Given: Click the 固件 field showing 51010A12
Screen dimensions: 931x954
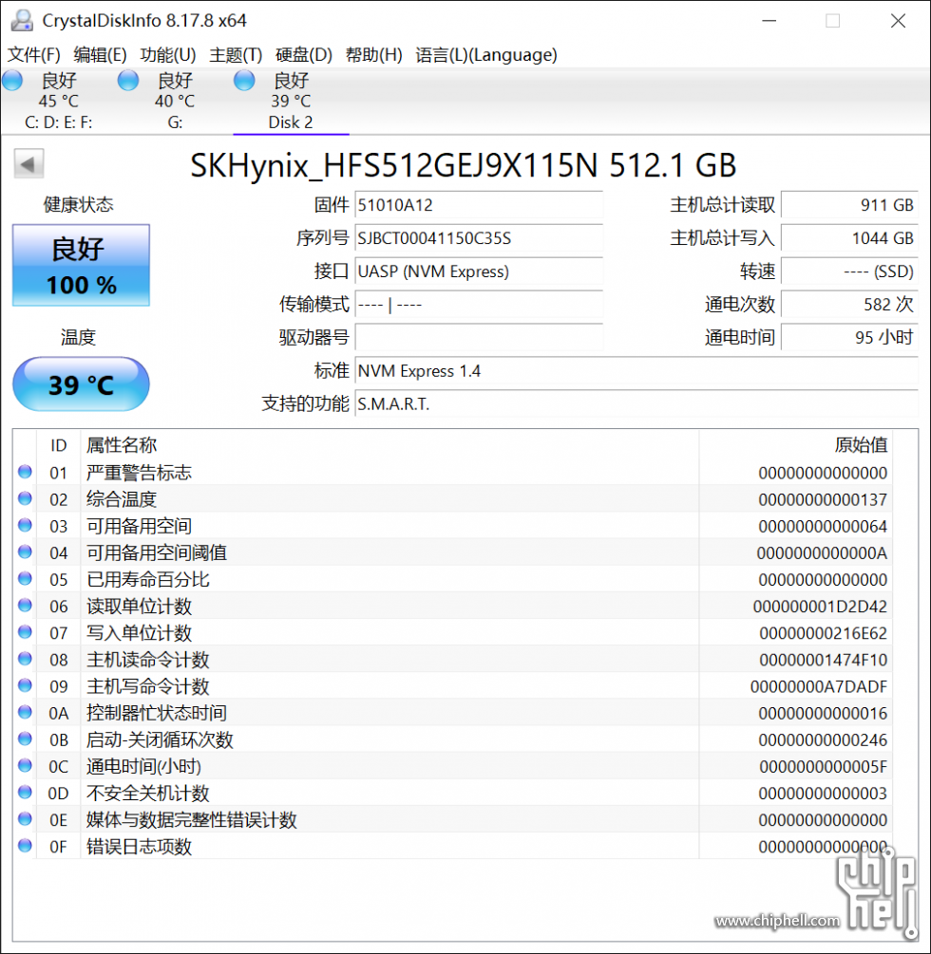Looking at the screenshot, I should pyautogui.click(x=479, y=205).
